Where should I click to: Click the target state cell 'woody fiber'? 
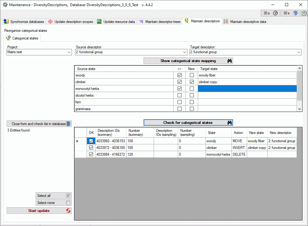pos(247,75)
